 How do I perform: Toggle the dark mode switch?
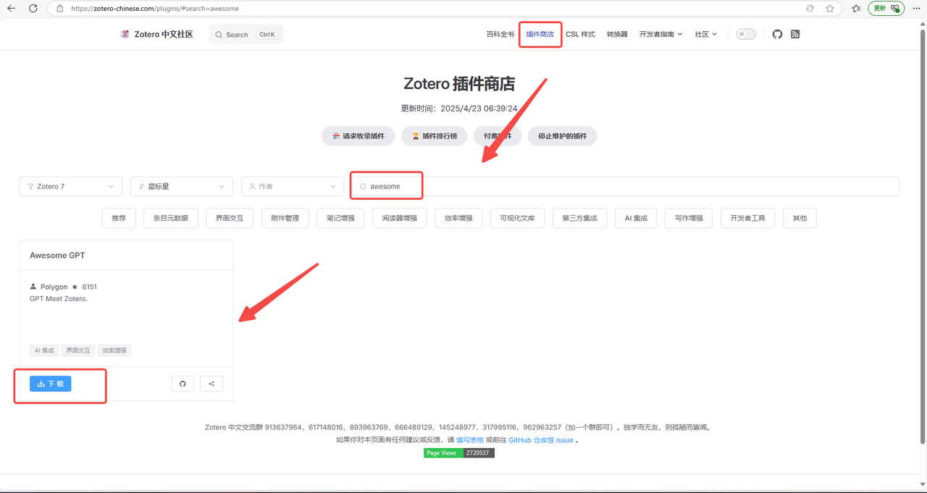point(746,34)
